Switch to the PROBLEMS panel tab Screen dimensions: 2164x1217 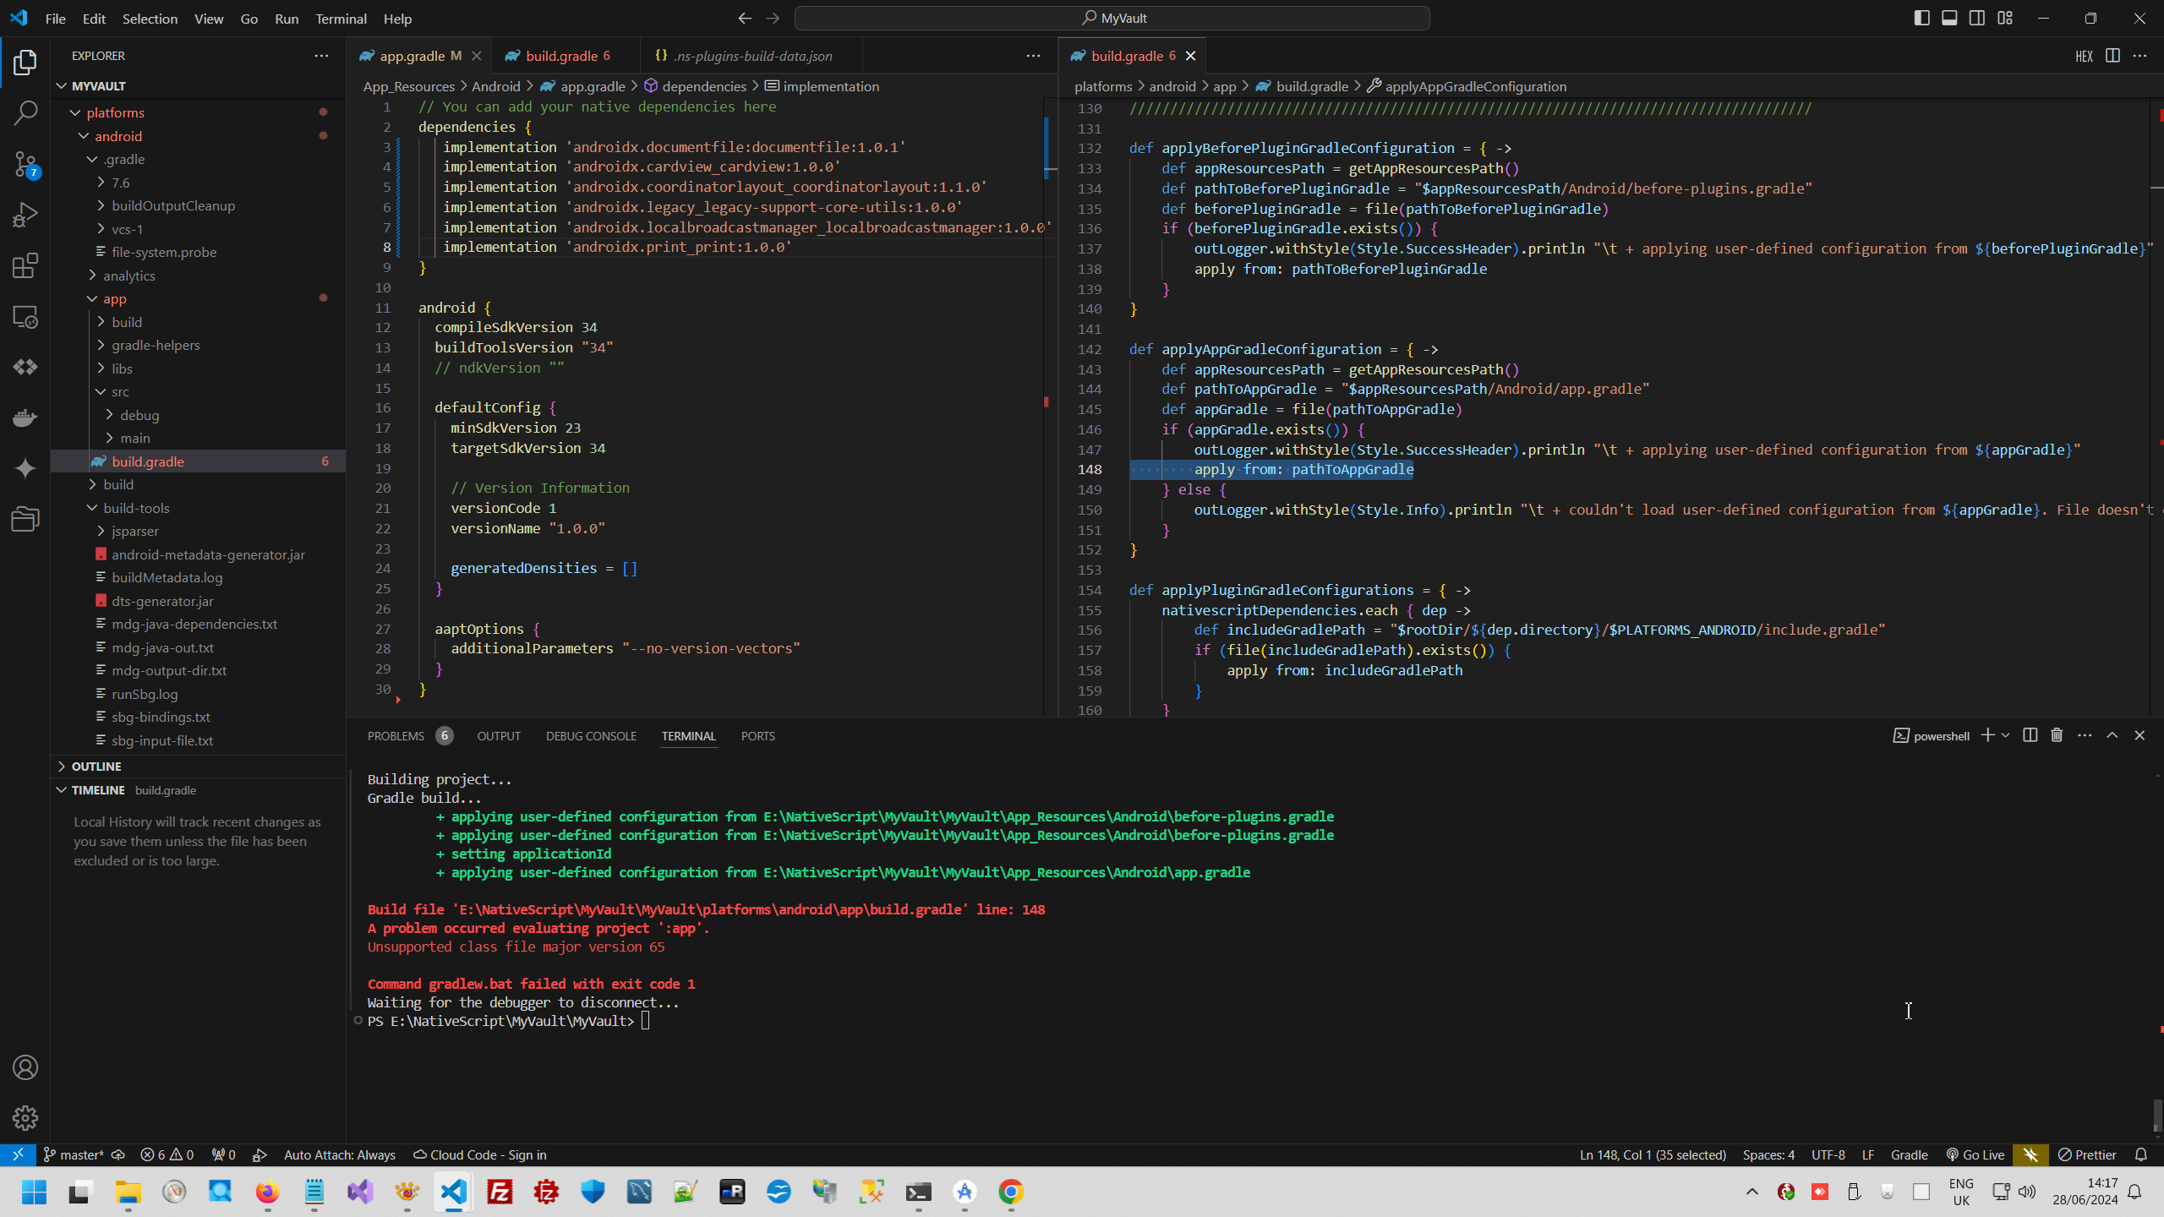point(396,735)
